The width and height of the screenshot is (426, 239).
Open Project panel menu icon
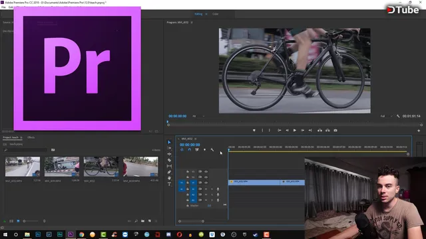[x=21, y=137]
